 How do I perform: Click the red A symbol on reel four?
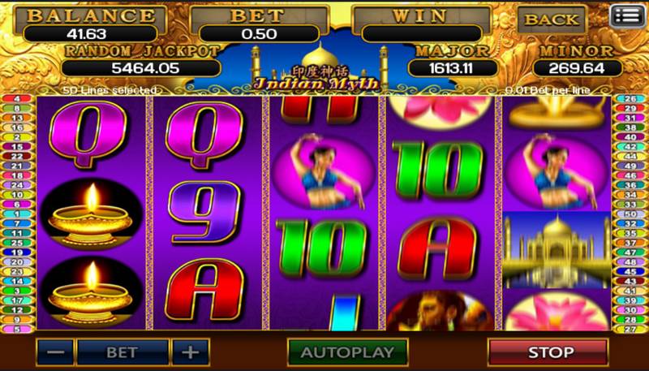pyautogui.click(x=438, y=249)
